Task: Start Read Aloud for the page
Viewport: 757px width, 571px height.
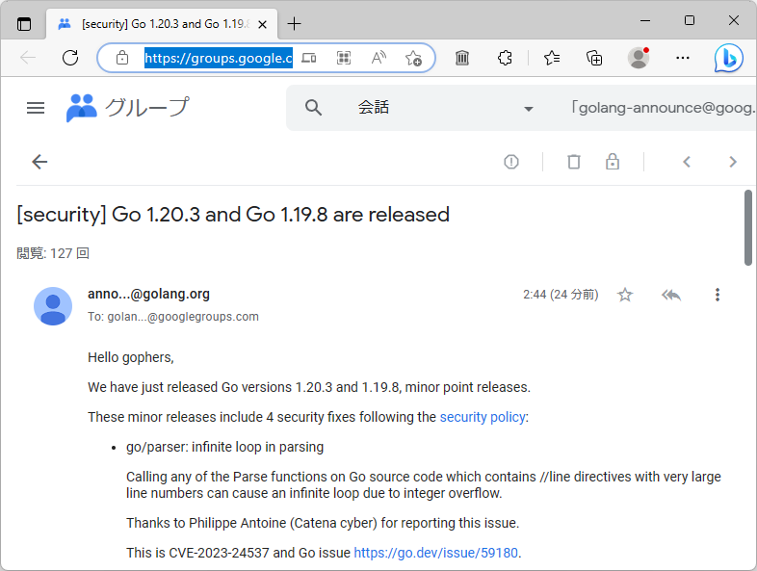Action: (x=378, y=58)
